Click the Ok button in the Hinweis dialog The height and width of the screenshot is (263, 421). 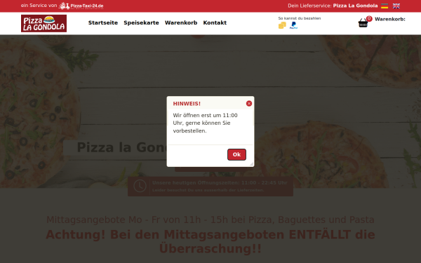[x=236, y=154]
